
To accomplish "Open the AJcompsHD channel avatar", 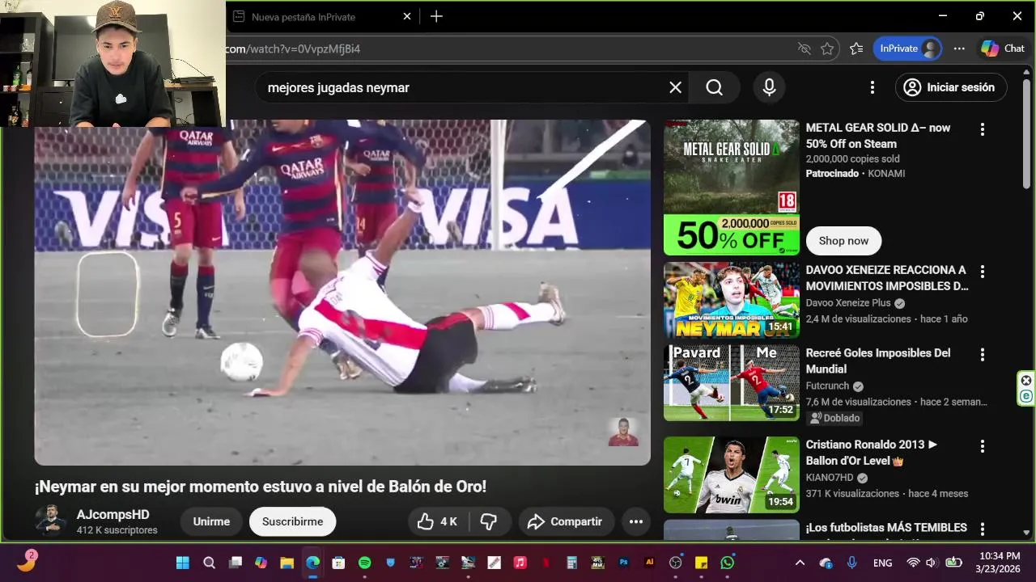I will click(x=50, y=521).
